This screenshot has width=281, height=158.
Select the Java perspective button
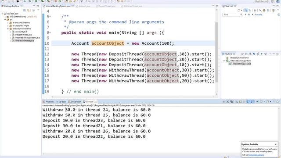point(277,1)
